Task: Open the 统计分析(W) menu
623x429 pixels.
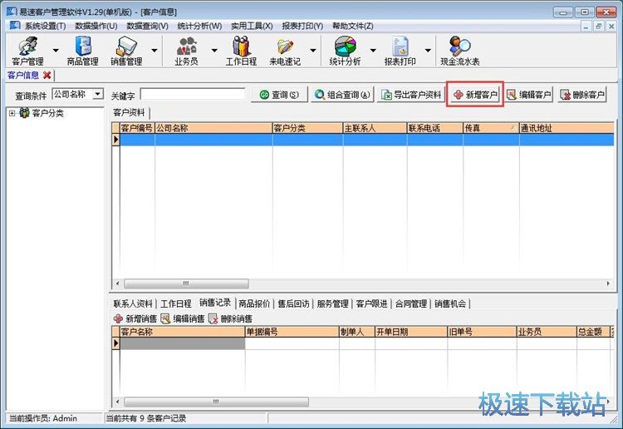Action: pyautogui.click(x=199, y=26)
